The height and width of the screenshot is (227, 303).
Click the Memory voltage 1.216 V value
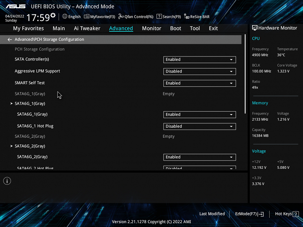283,120
